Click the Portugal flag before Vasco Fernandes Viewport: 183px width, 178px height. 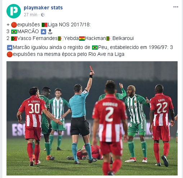tap(14, 39)
